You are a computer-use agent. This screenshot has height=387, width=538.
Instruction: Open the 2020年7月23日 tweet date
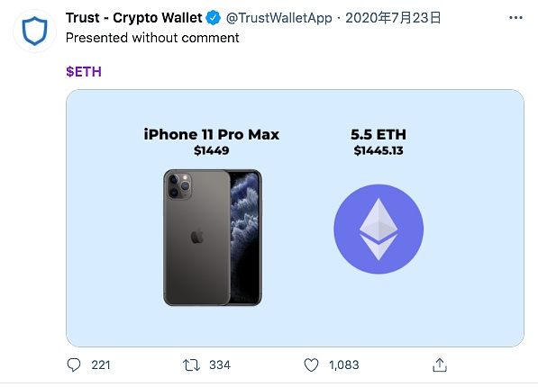coord(393,18)
